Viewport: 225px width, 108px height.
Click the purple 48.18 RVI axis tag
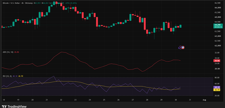217,87
